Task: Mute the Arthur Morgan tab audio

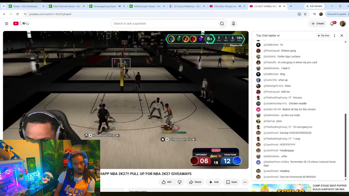Action: tap(240, 6)
